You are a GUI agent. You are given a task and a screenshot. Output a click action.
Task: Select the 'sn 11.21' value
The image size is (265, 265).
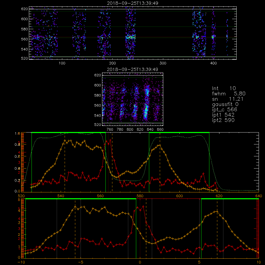228,99
